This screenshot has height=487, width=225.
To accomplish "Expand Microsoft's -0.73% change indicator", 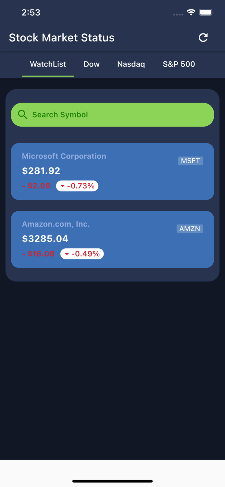I will 77,186.
